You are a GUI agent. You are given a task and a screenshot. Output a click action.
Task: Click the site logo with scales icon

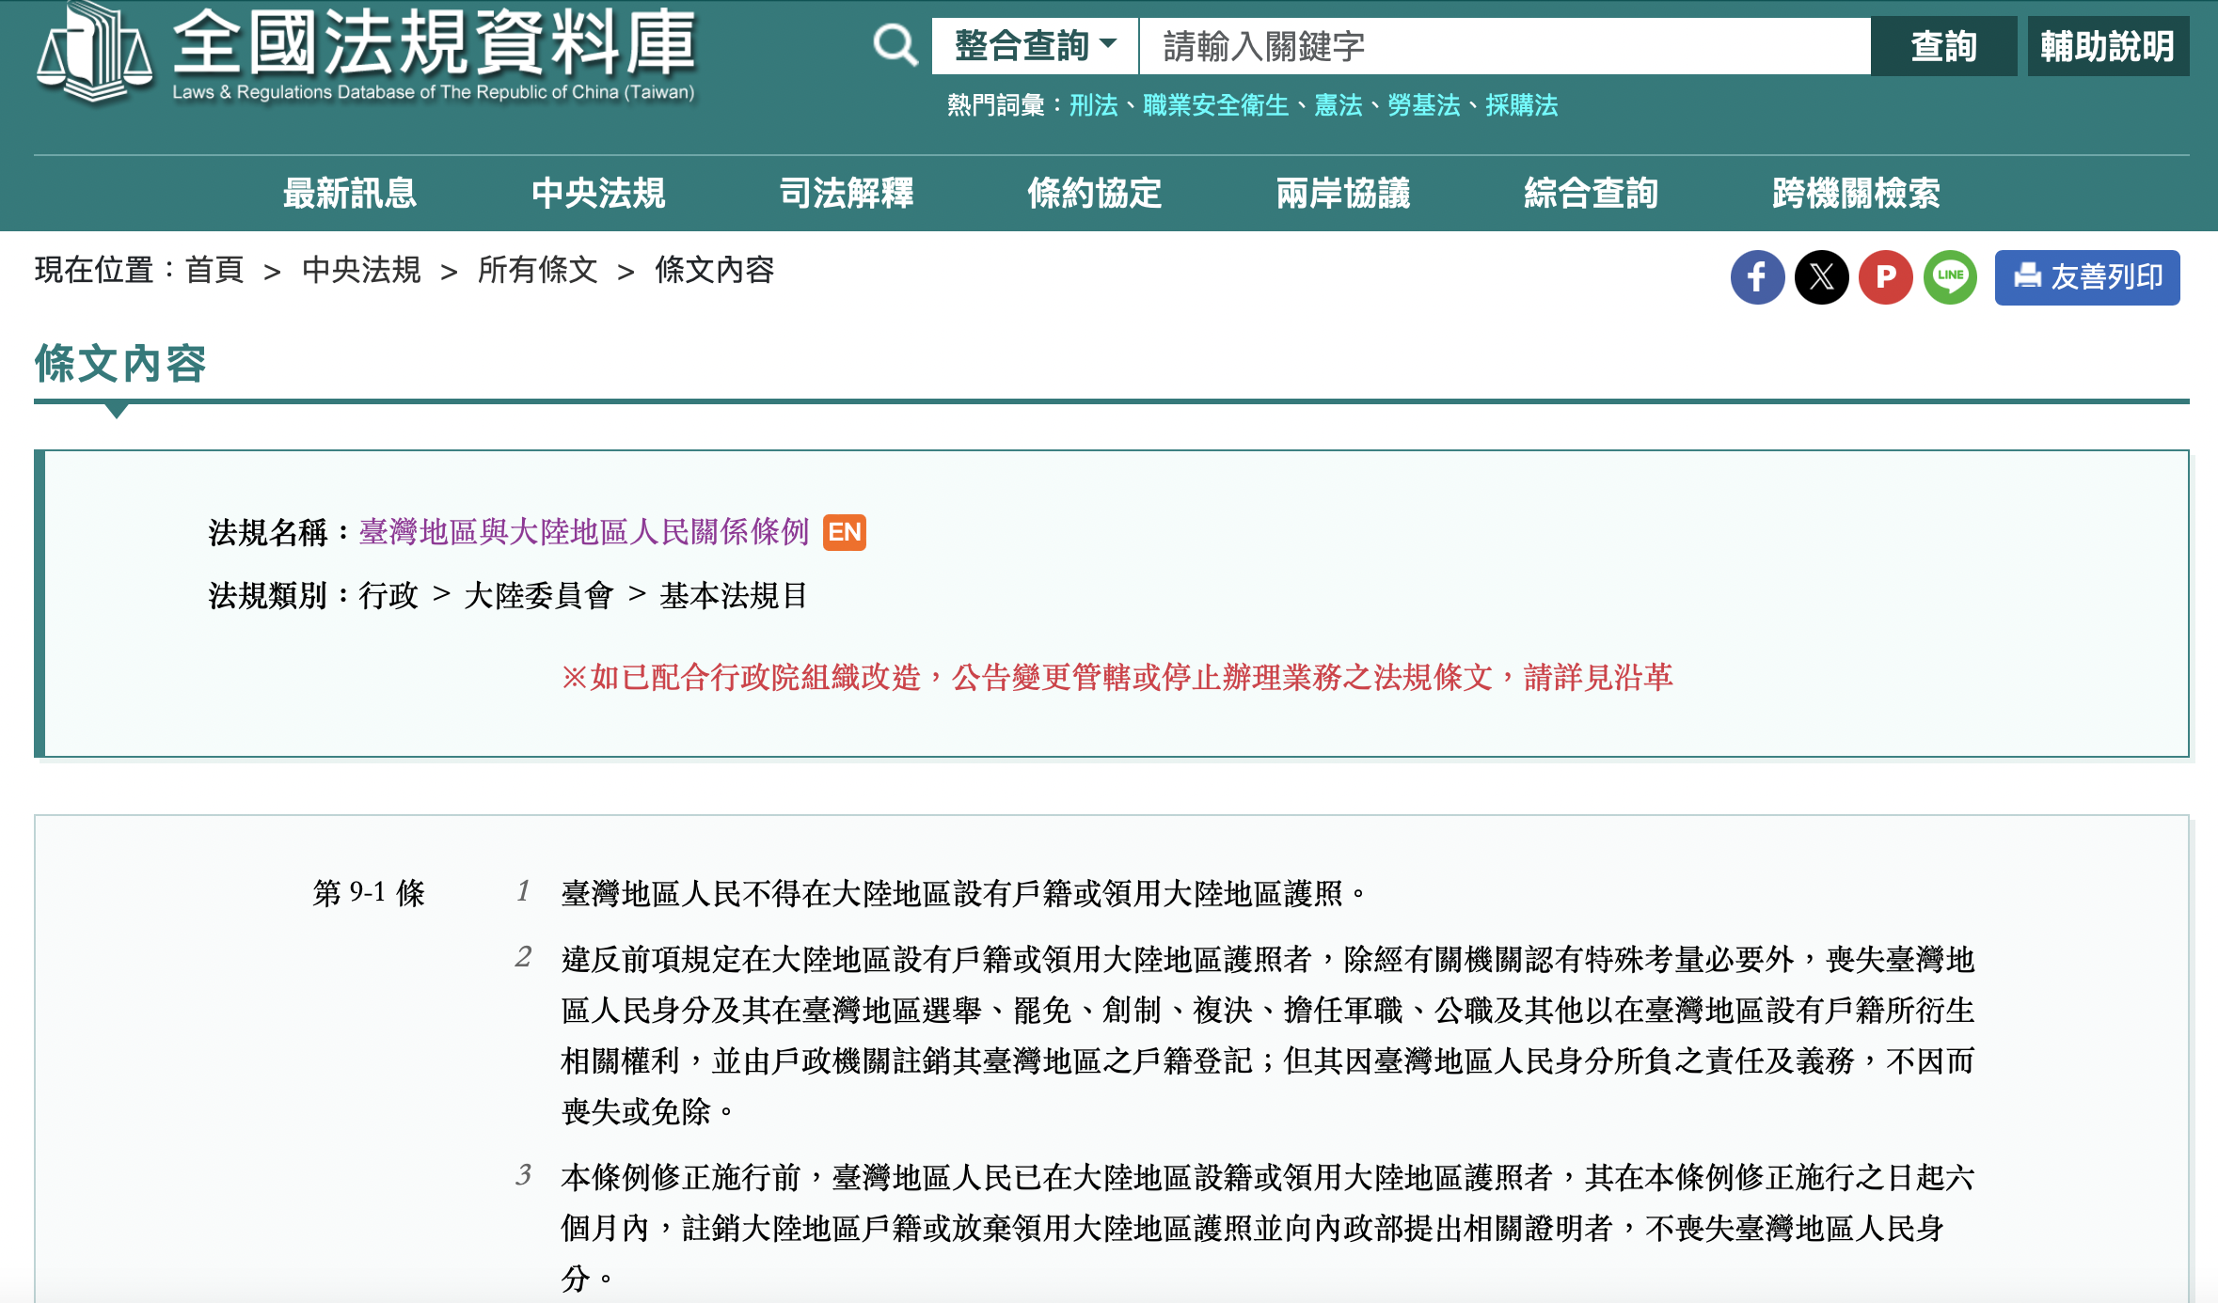coord(94,52)
